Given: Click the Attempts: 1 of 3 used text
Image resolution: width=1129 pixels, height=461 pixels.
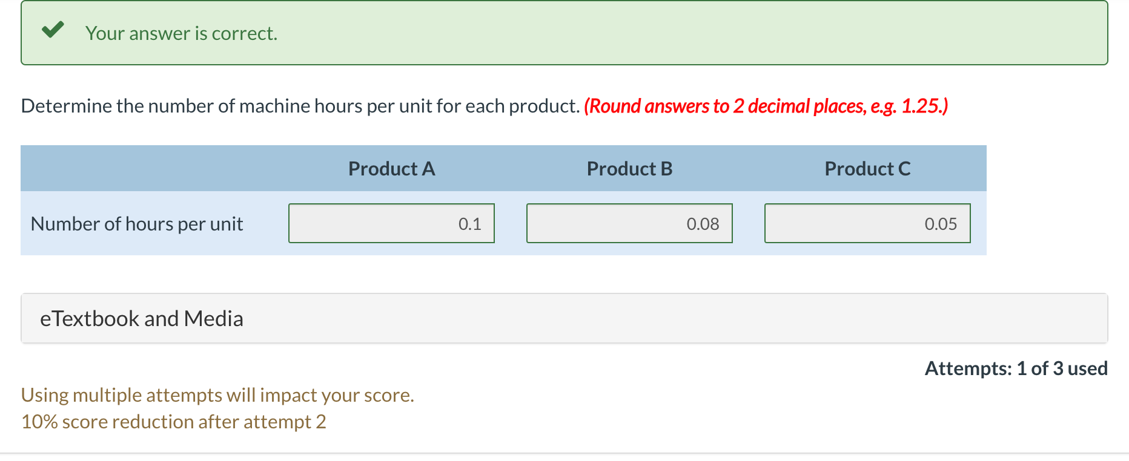Looking at the screenshot, I should point(1016,368).
